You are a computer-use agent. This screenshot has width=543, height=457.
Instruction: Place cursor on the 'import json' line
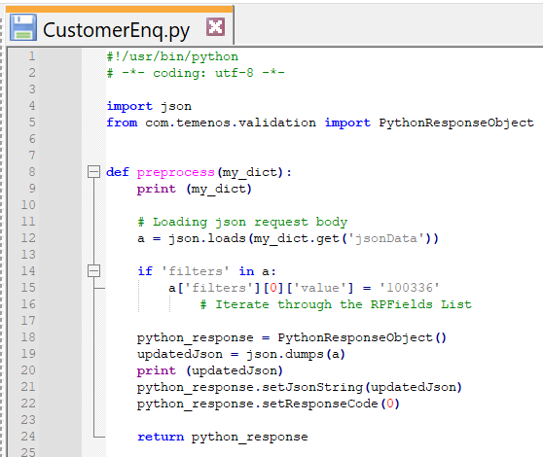(149, 106)
